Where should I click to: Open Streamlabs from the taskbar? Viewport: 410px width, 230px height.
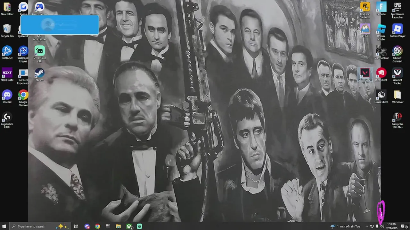point(140,226)
